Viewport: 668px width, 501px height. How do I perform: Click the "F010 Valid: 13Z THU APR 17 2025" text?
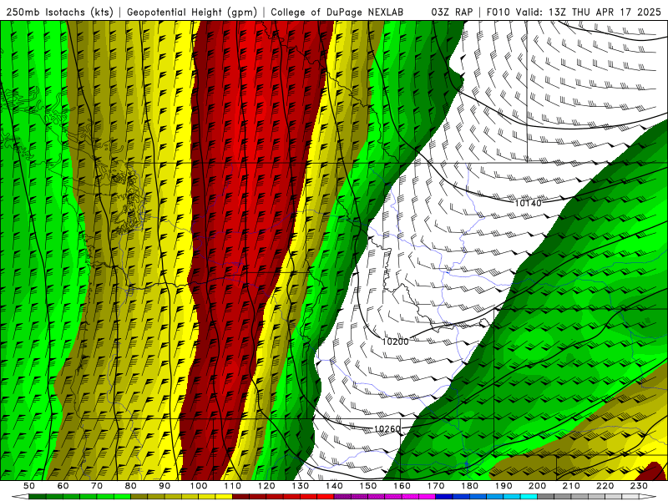[x=574, y=12]
